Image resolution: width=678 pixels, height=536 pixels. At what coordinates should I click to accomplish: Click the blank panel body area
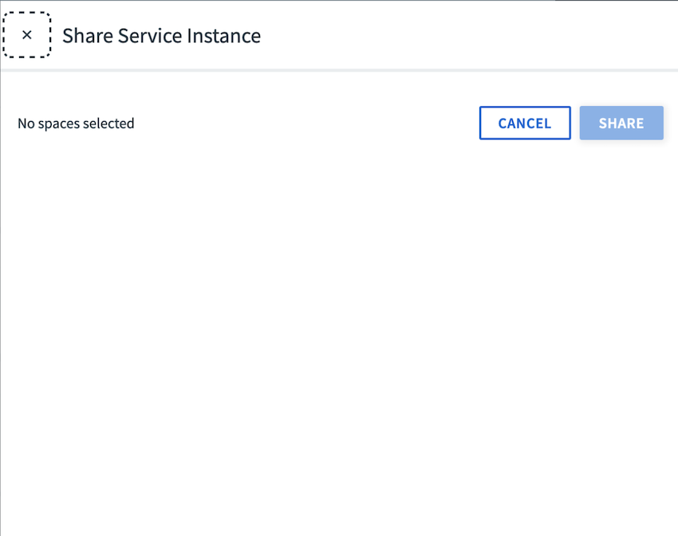point(339,335)
